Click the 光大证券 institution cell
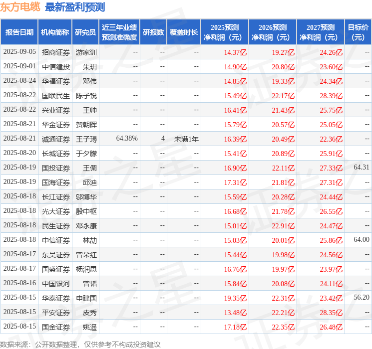Image resolution: width=372 pixels, height=349 pixels. 56,211
